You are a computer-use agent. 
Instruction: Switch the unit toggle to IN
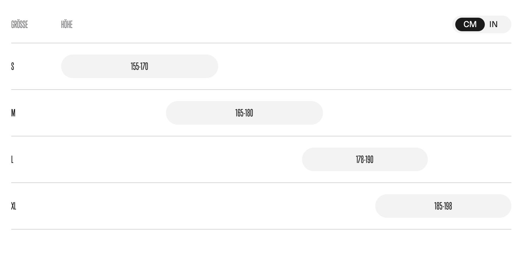(x=493, y=24)
